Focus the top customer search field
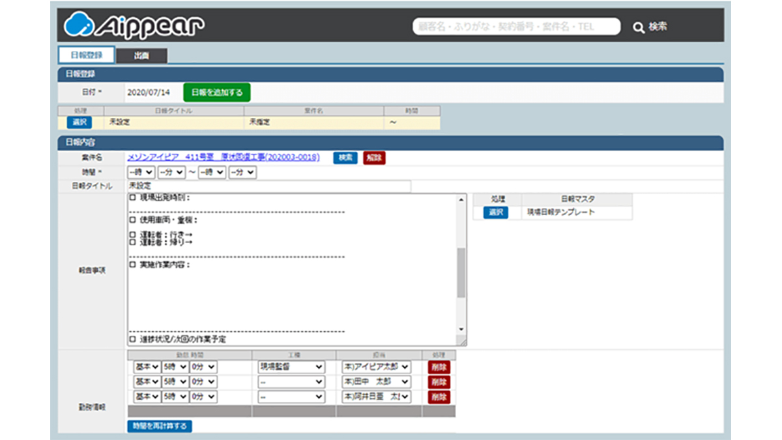Screen dimensions: 782x440 pyautogui.click(x=515, y=27)
